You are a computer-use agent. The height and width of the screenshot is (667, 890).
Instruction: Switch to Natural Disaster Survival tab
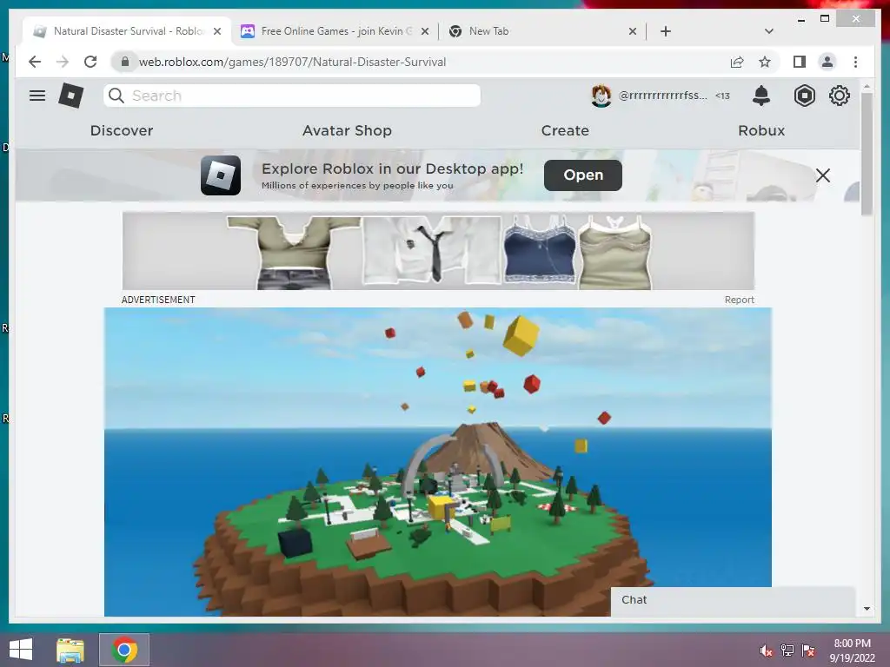125,31
